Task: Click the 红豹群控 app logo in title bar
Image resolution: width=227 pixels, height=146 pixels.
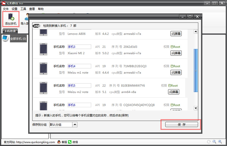Action: coord(4,3)
